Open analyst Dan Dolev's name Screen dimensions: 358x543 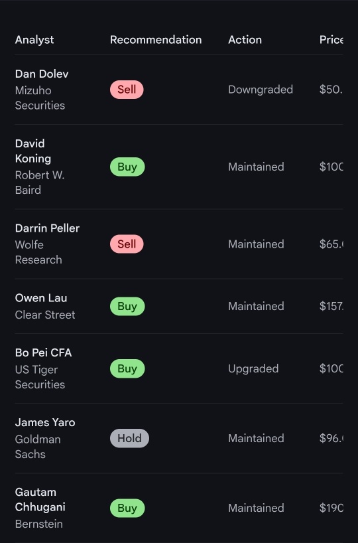[42, 74]
